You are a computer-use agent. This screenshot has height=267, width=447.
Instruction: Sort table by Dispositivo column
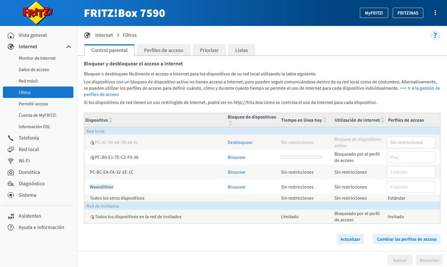click(x=111, y=120)
